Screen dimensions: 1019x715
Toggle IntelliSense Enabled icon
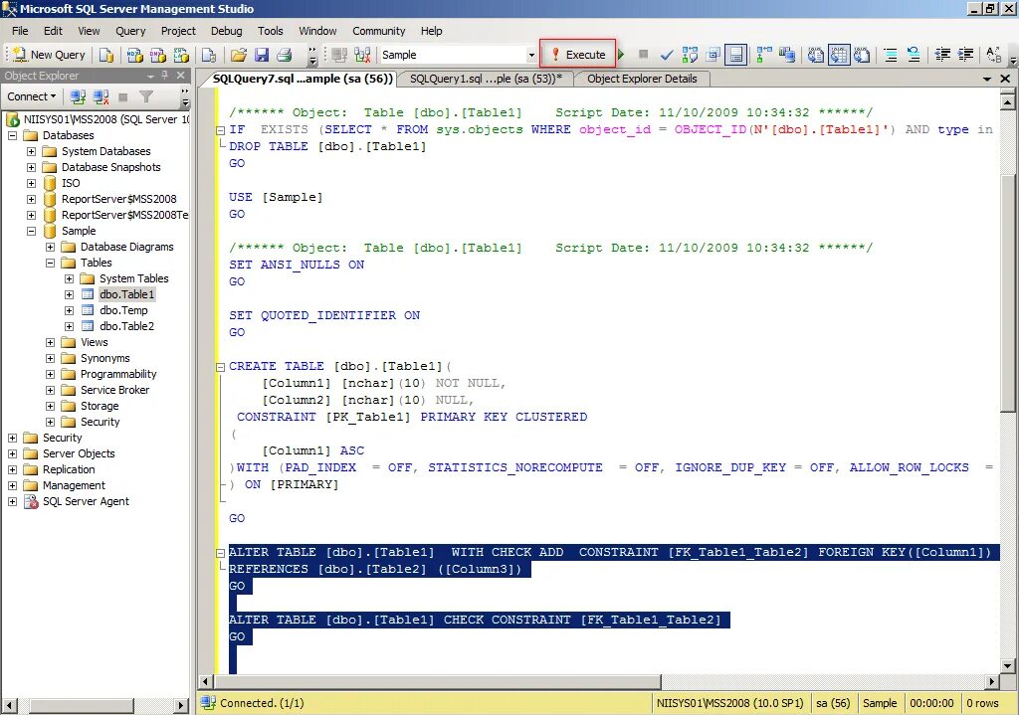[735, 56]
